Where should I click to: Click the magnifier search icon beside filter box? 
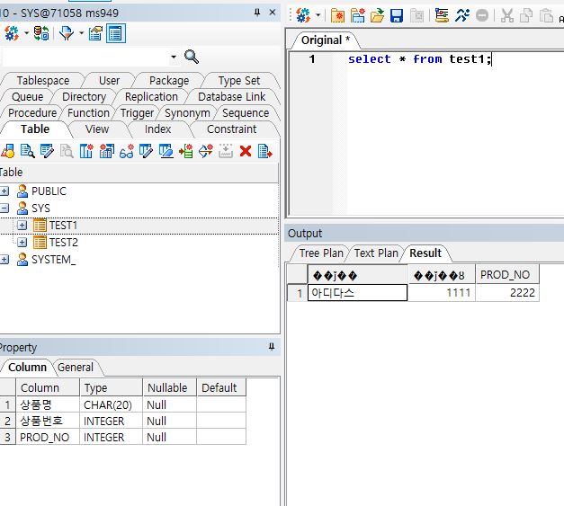(x=192, y=57)
